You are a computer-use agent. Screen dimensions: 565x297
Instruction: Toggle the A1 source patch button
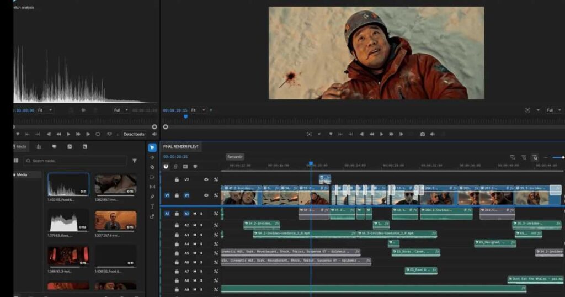(167, 214)
